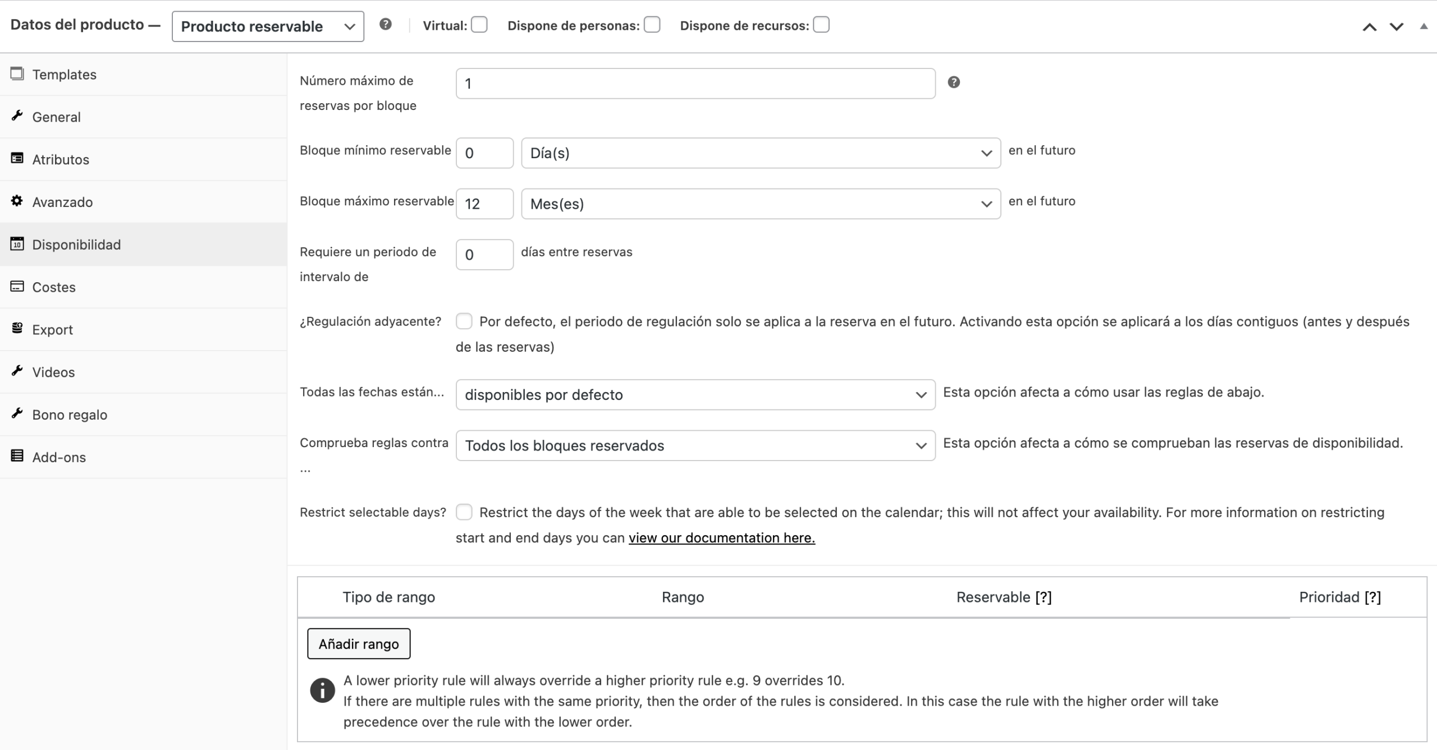Collapse the Datos del producto panel triangle
Image resolution: width=1437 pixels, height=750 pixels.
pos(1424,26)
